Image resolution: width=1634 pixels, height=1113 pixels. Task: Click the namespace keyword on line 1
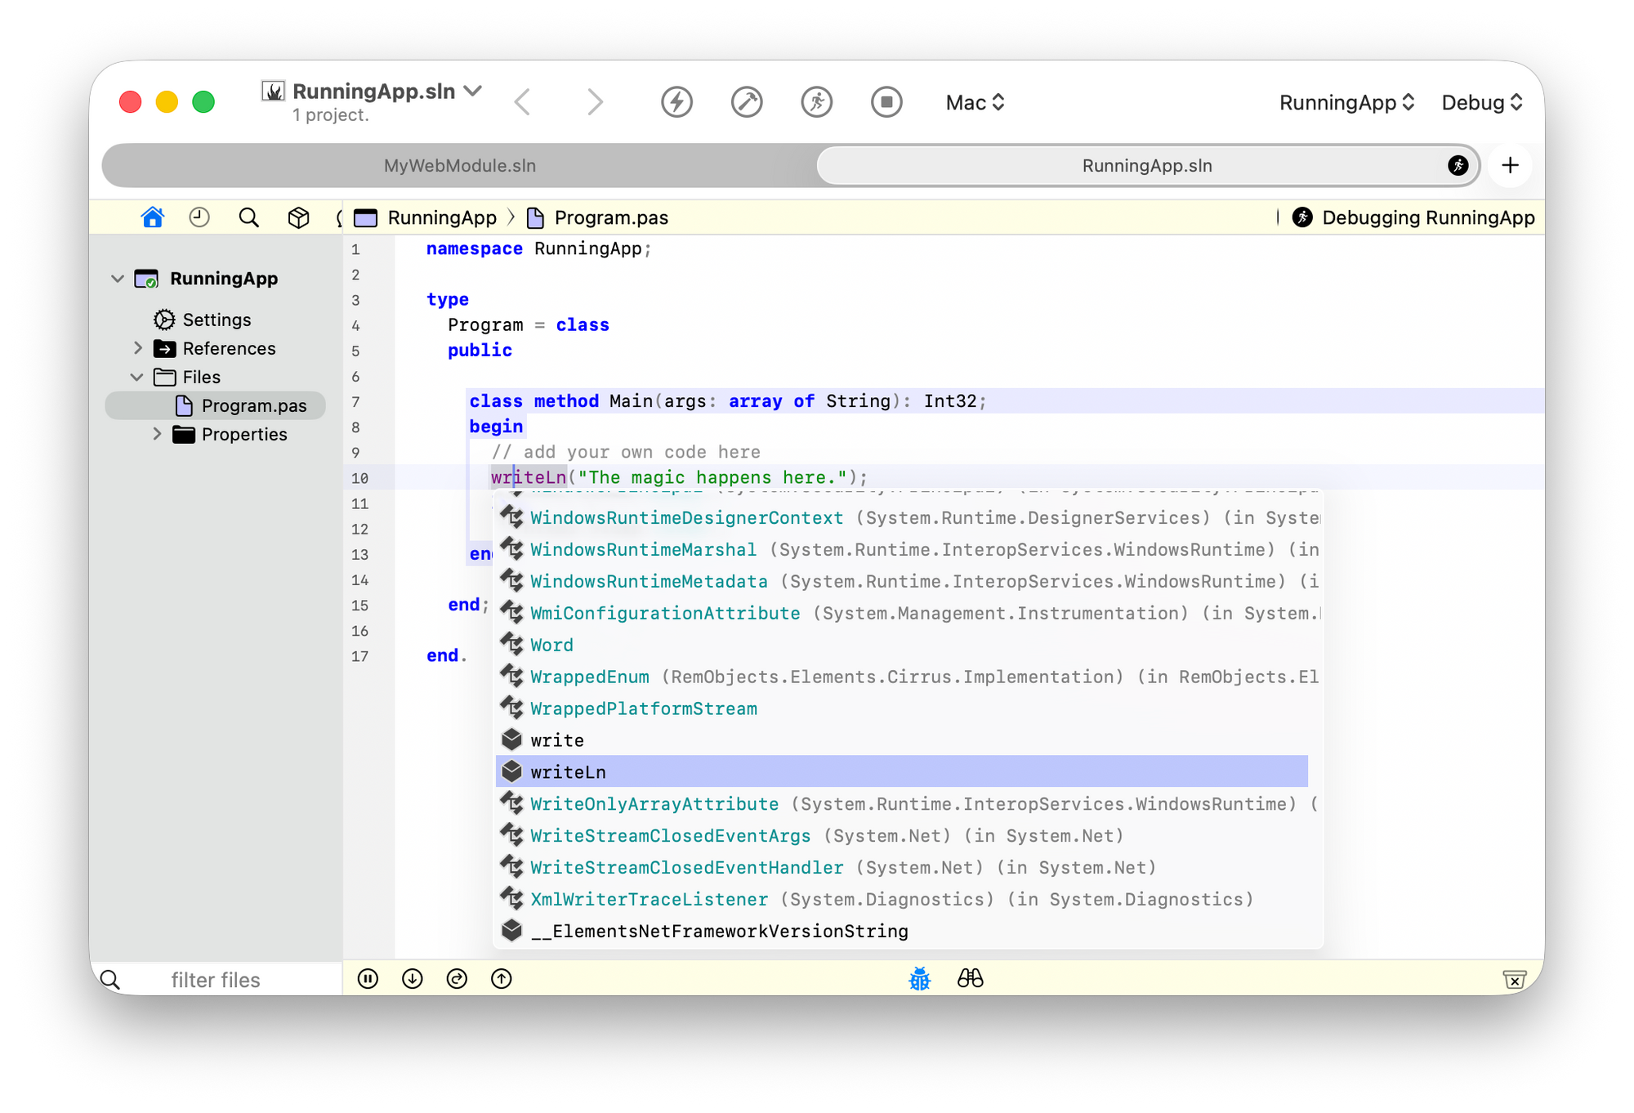(474, 248)
